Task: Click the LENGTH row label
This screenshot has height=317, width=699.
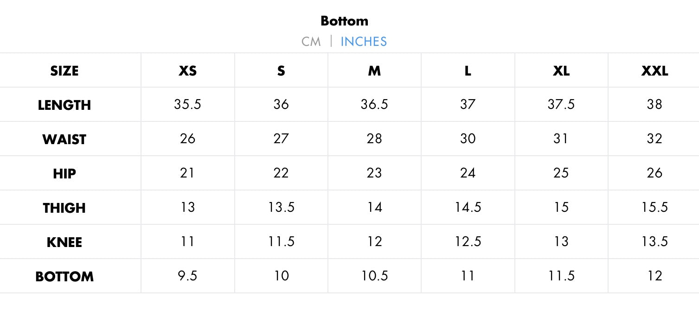Action: point(64,105)
